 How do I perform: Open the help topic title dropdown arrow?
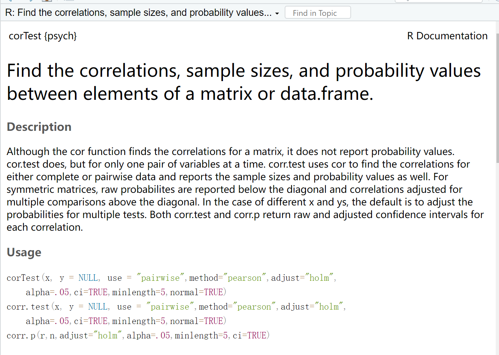click(x=277, y=13)
